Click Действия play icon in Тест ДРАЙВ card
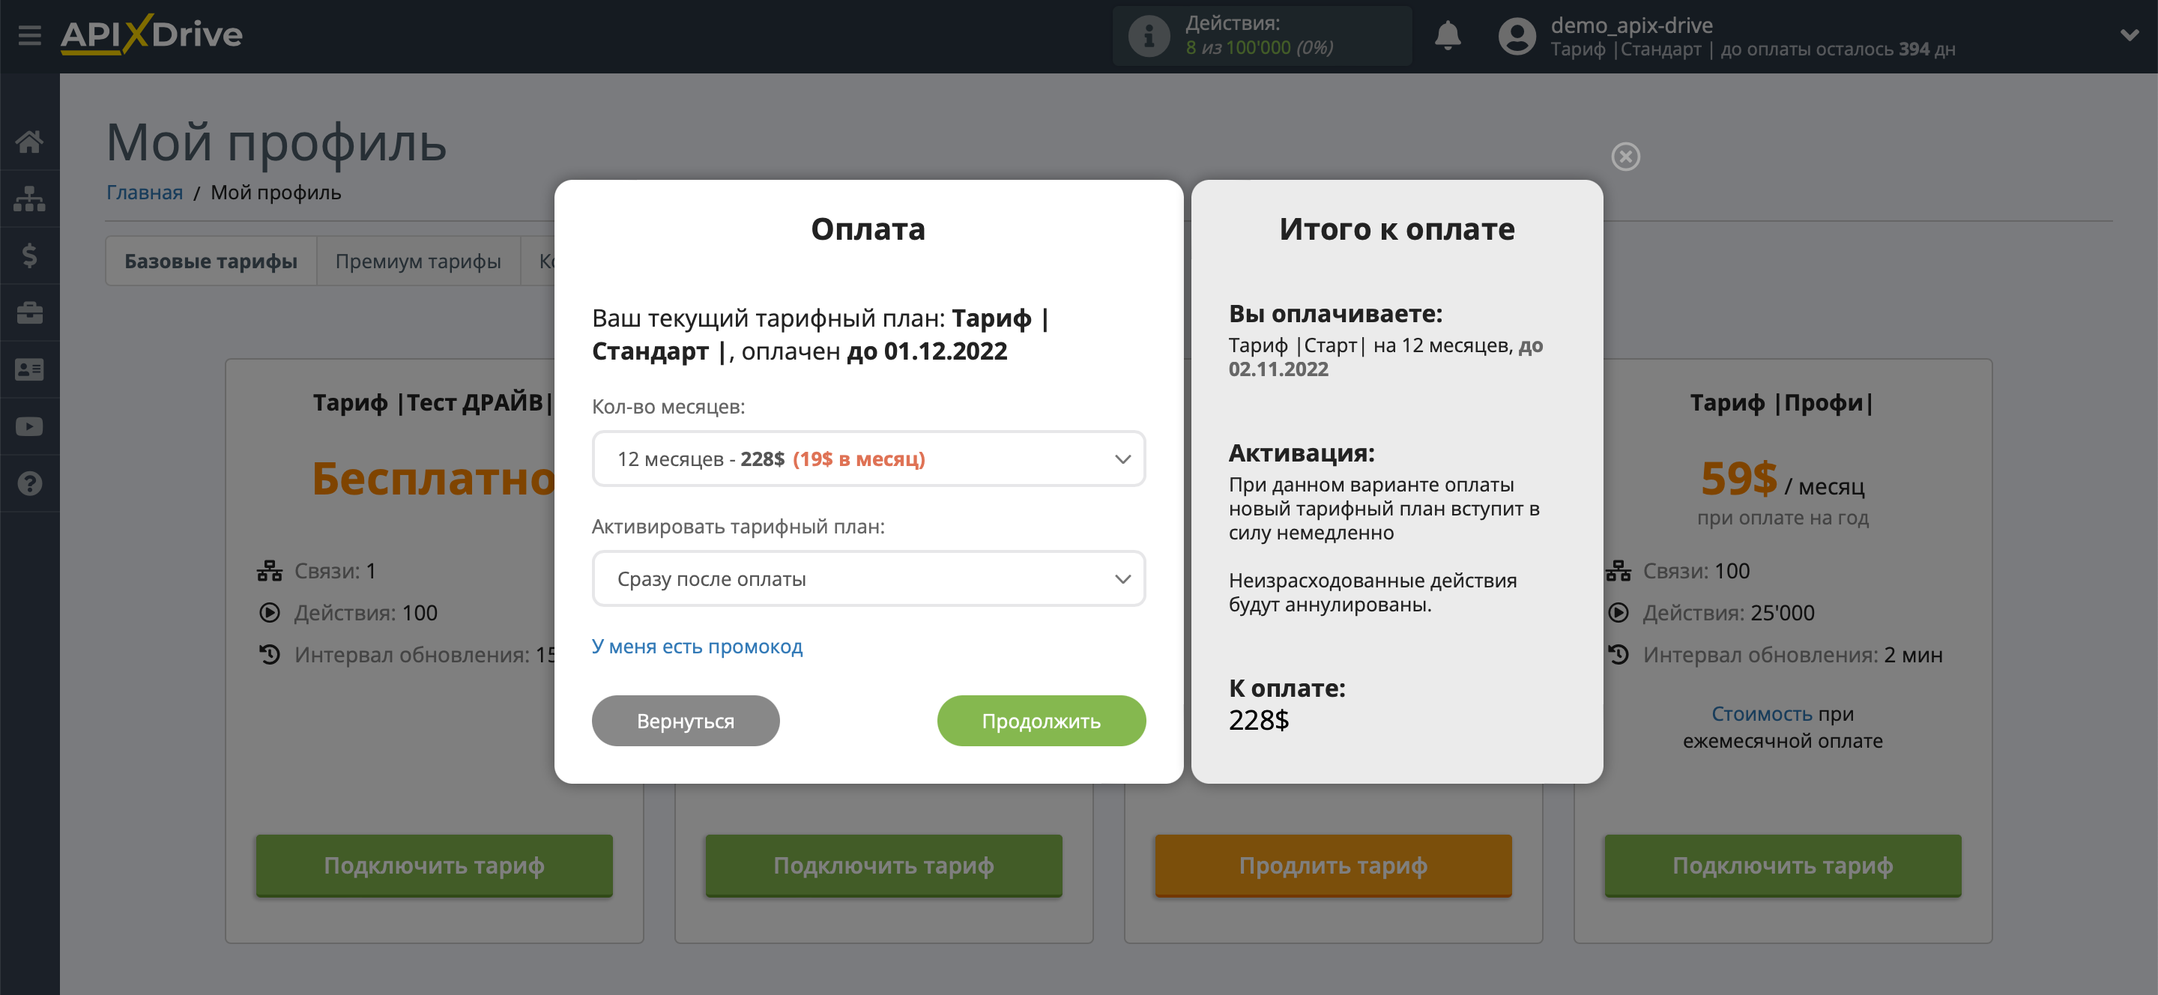The height and width of the screenshot is (995, 2158). [x=270, y=613]
